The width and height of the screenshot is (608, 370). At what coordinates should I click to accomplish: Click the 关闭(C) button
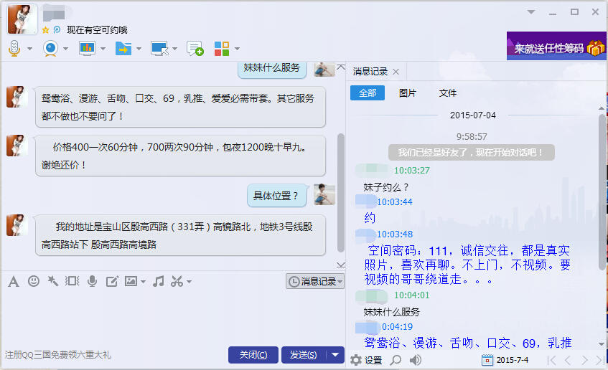click(x=253, y=355)
